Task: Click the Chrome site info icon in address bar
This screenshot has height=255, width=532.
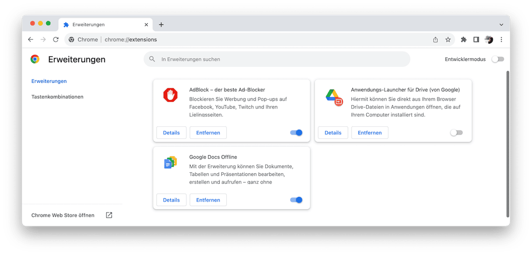Action: [x=72, y=39]
